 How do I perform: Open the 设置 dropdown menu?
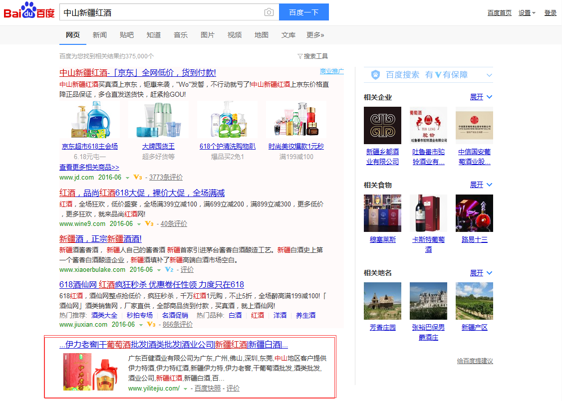coord(527,13)
